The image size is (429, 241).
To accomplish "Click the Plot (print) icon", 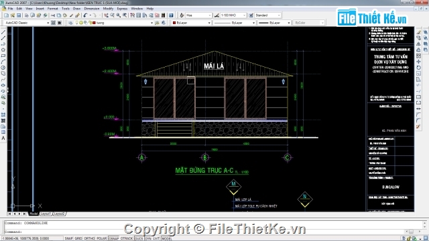I will click(27, 15).
